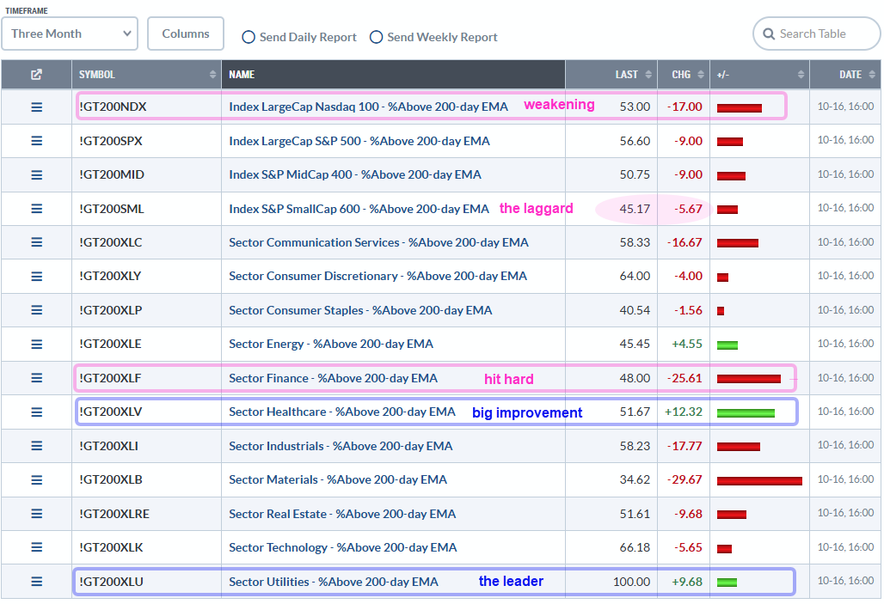
Task: Open row menu icon for !GT200NDX
Action: click(x=36, y=107)
